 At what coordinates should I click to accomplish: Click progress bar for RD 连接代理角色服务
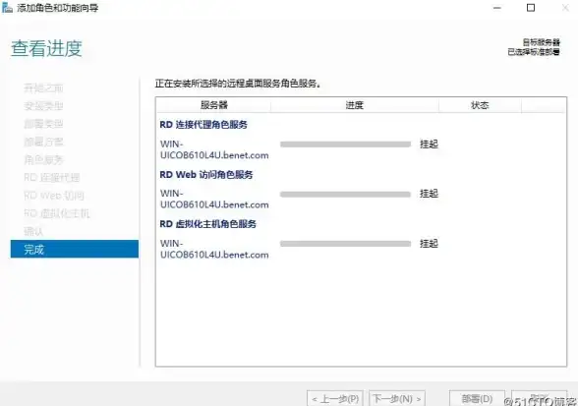(345, 145)
